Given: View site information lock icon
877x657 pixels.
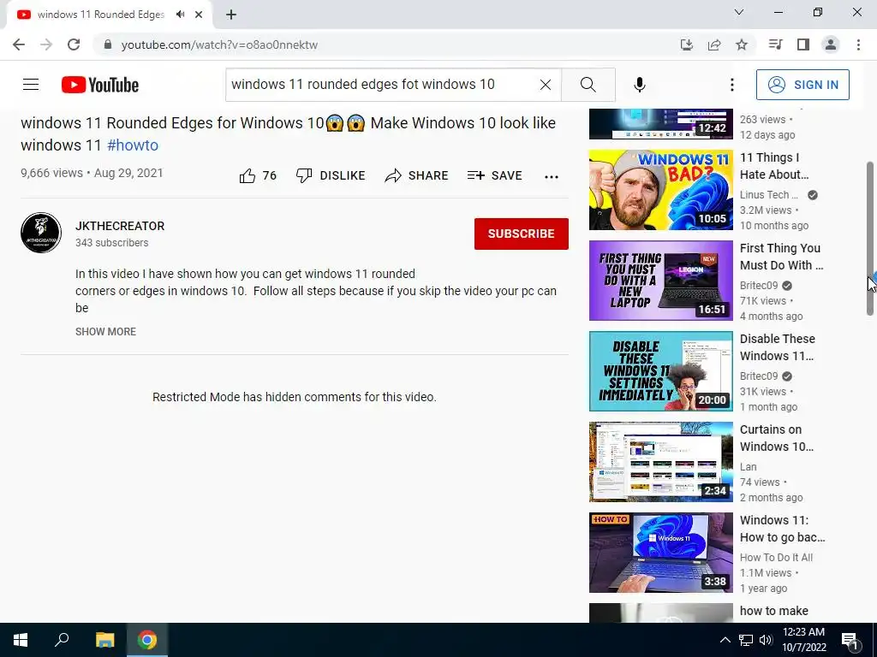Looking at the screenshot, I should [108, 44].
